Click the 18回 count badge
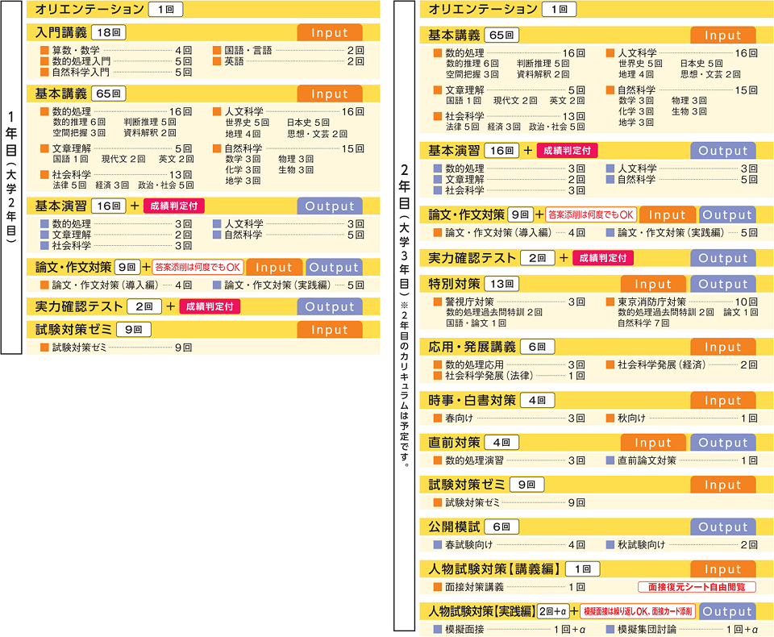 coord(108,33)
